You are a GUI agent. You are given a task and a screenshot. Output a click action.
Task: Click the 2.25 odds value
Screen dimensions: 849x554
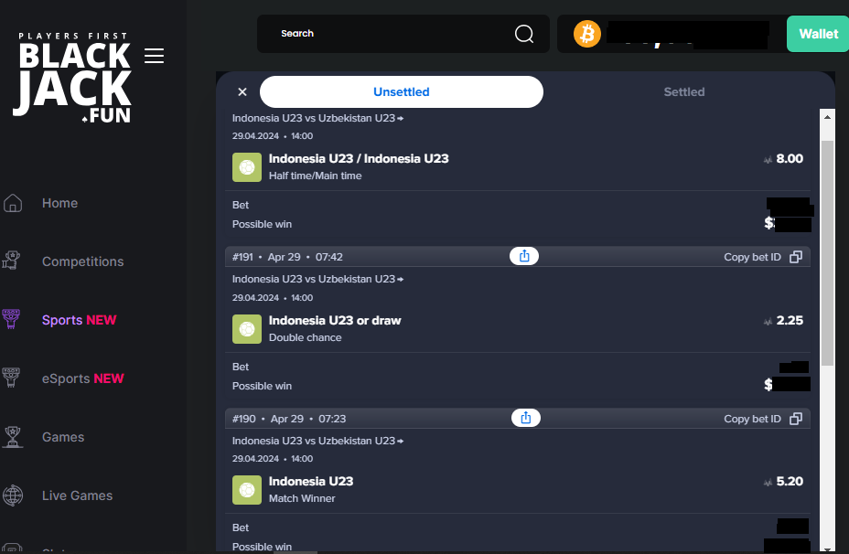[790, 320]
